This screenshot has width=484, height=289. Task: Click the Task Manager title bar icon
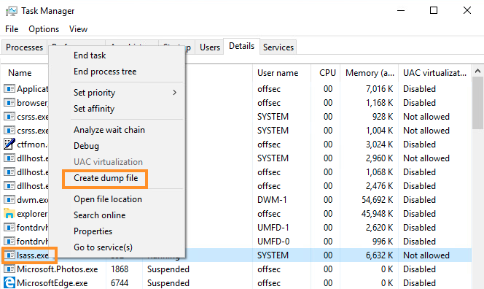pyautogui.click(x=12, y=11)
